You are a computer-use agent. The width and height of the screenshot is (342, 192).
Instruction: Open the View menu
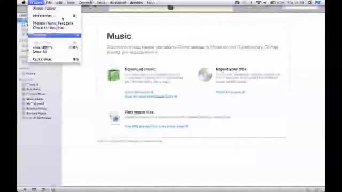coord(71,3)
